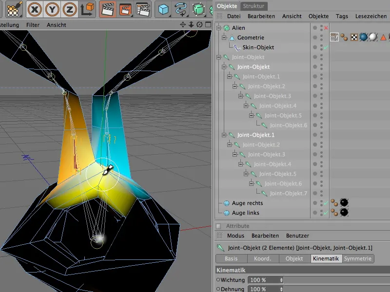Image resolution: width=390 pixels, height=292 pixels.
Task: Select the paint brush tool in the toolbar
Action: click(x=14, y=9)
